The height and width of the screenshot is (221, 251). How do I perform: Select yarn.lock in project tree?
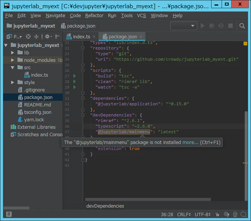[31, 119]
